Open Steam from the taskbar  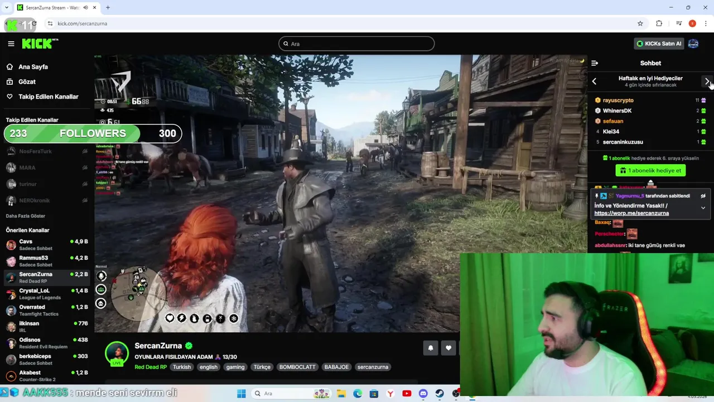pyautogui.click(x=440, y=394)
